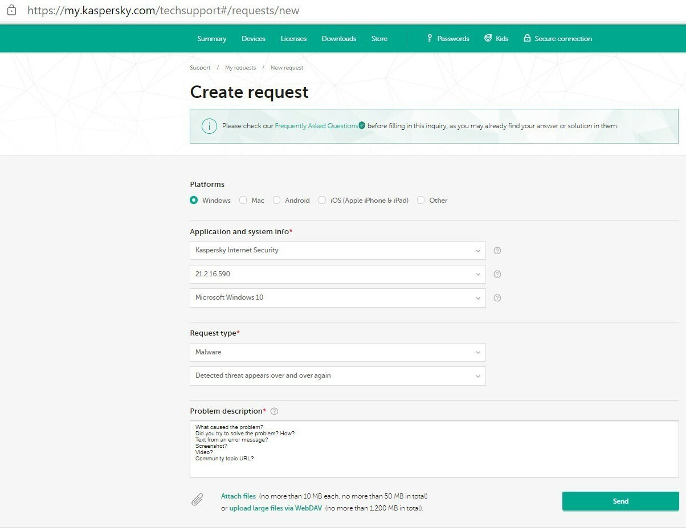The image size is (686, 531).
Task: Open the Detected threat appears dropdown
Action: click(338, 375)
